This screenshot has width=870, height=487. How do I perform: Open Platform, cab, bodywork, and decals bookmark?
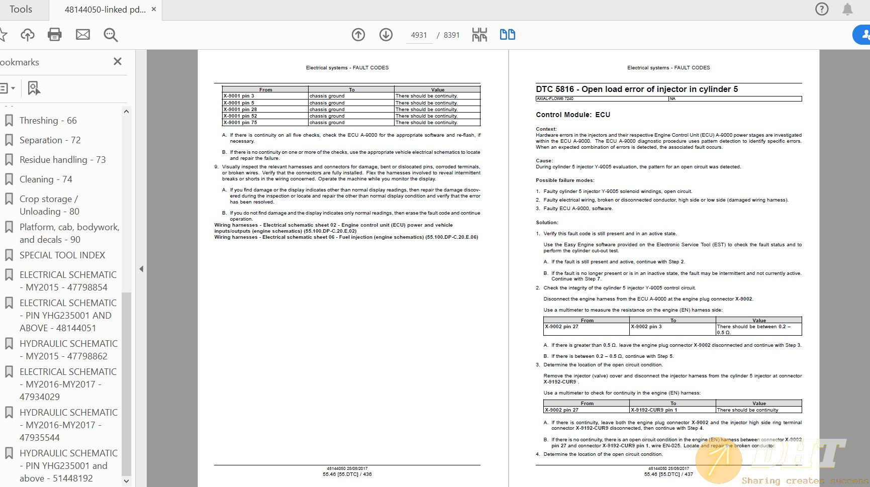click(69, 233)
